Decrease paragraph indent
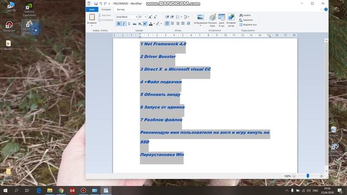Screen dimensions: 347x195 click(168, 17)
